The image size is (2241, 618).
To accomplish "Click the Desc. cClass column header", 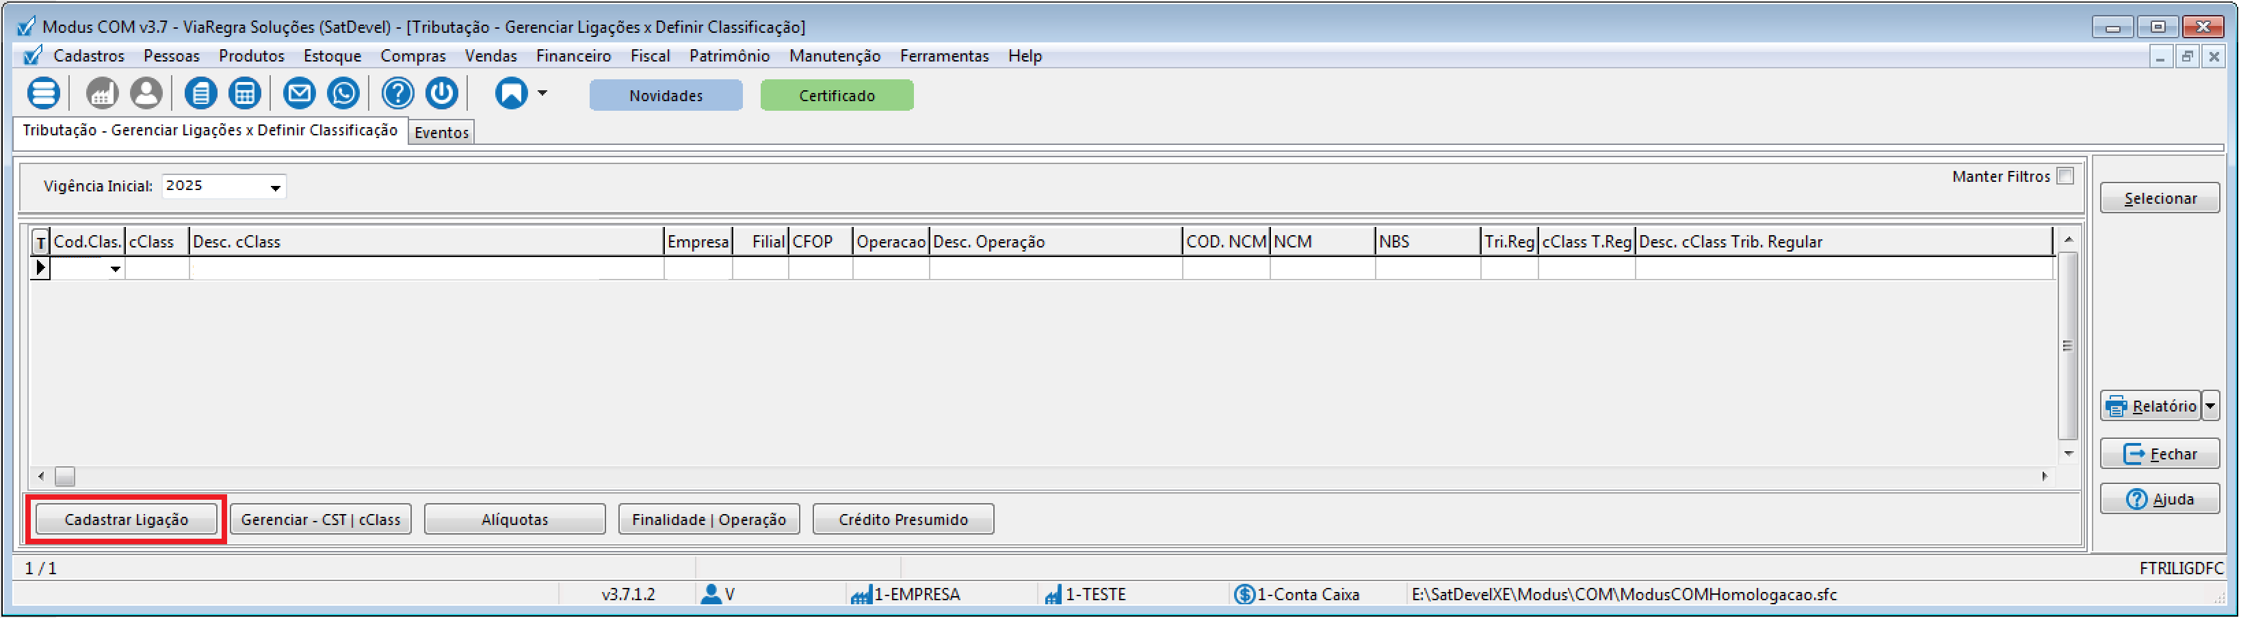I will coord(425,241).
